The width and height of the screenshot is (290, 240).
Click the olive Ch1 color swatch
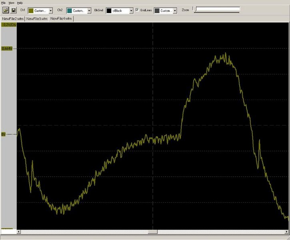(x=31, y=11)
